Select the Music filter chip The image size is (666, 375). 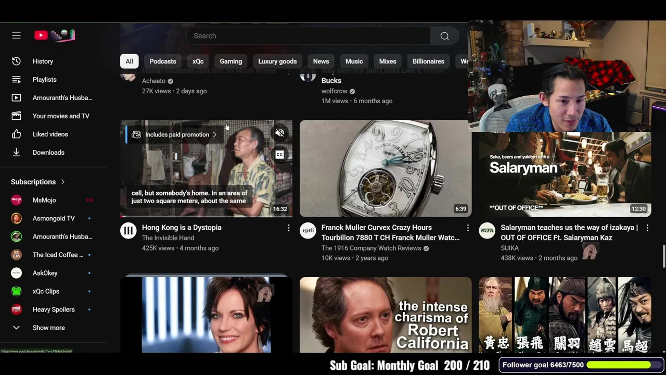coord(354,61)
